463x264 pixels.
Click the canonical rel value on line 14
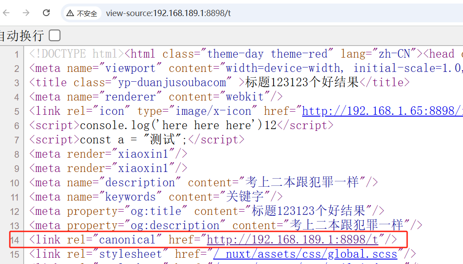127,240
